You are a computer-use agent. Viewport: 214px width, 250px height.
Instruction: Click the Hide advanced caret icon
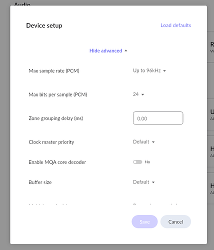[x=126, y=50]
